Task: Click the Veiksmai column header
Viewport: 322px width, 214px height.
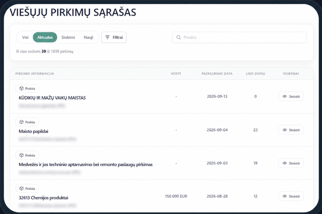Action: click(x=291, y=73)
